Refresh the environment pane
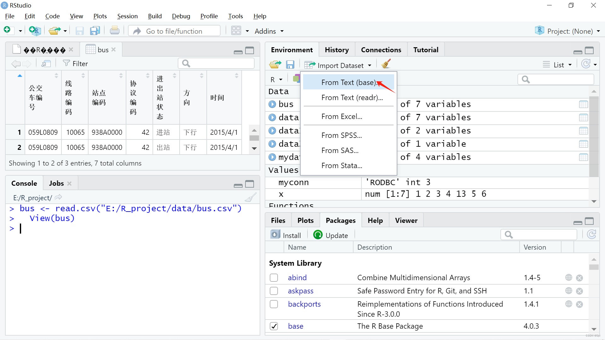 pyautogui.click(x=586, y=64)
